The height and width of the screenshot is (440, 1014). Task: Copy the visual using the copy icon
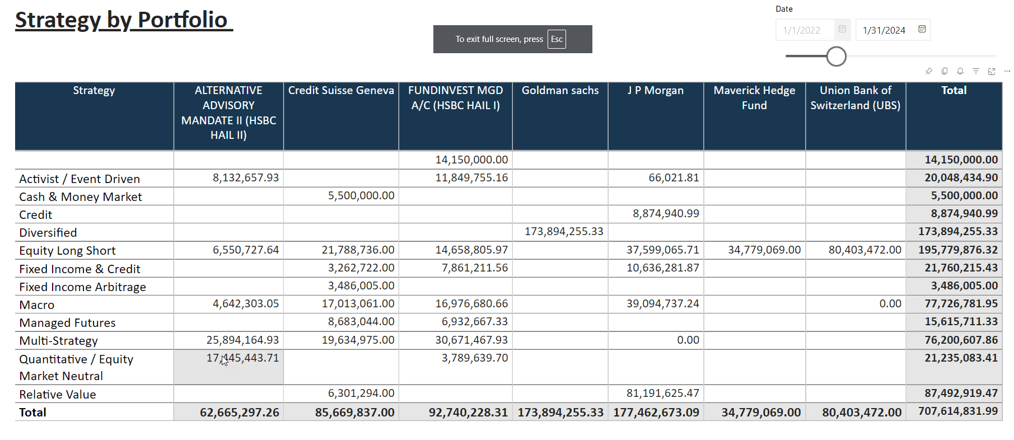point(945,71)
